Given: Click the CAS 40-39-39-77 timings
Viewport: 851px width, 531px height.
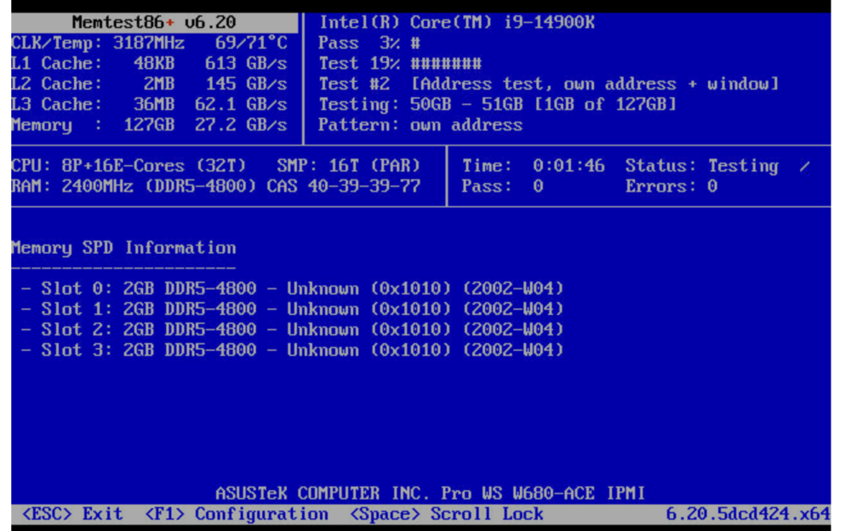Looking at the screenshot, I should [344, 186].
